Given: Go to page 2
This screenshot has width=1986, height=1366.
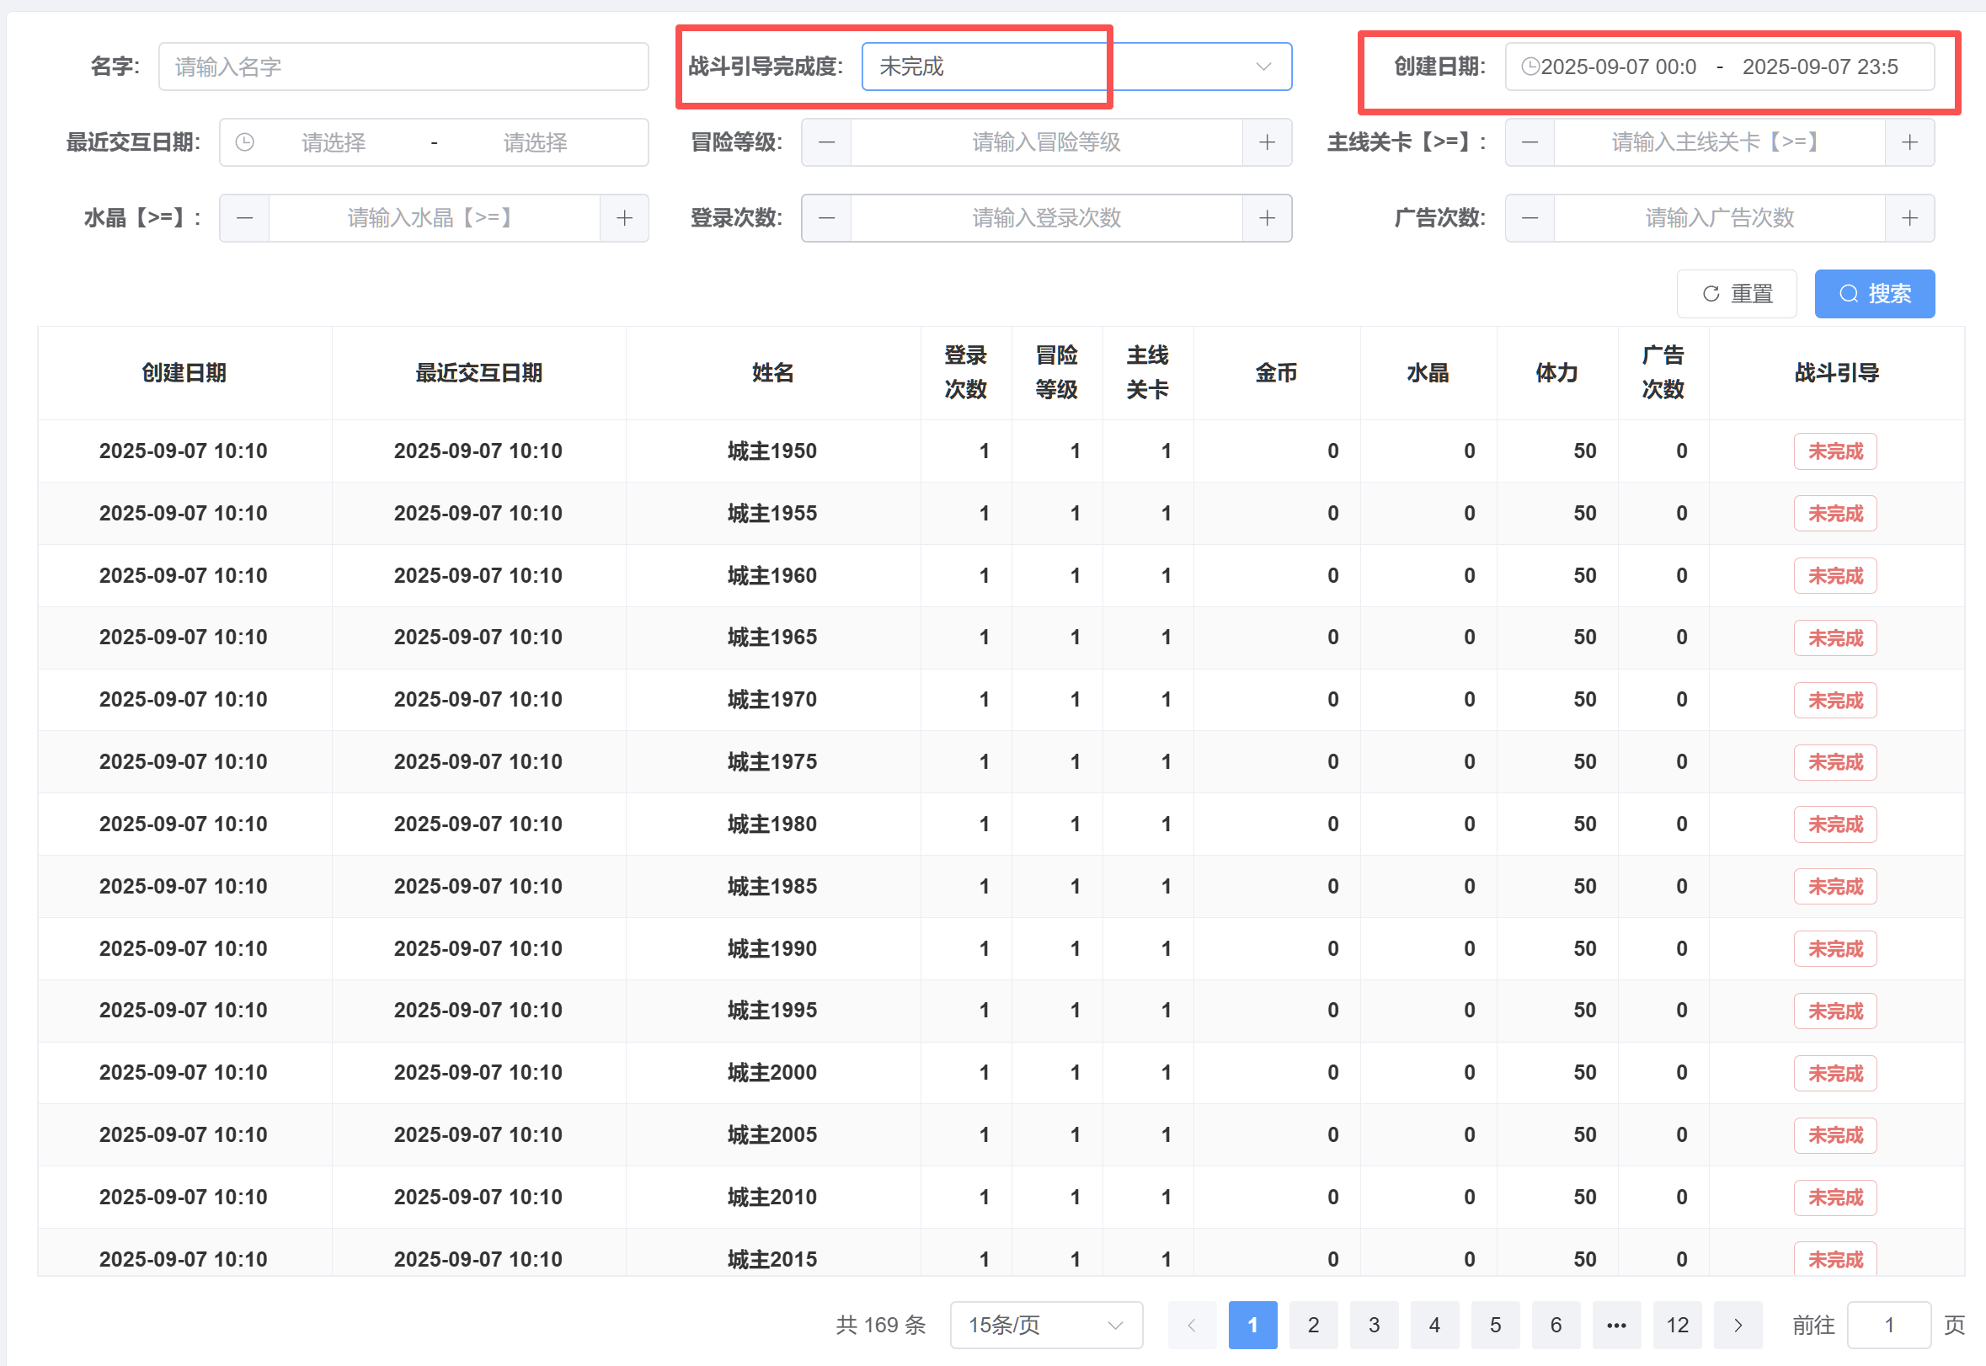Looking at the screenshot, I should click(x=1312, y=1325).
